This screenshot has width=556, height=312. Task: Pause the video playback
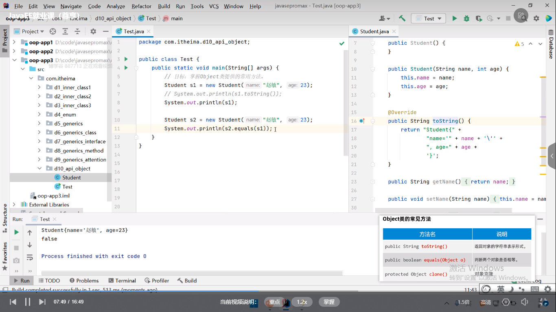[28, 302]
